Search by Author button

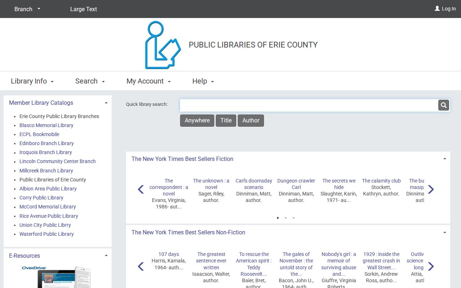tap(251, 121)
